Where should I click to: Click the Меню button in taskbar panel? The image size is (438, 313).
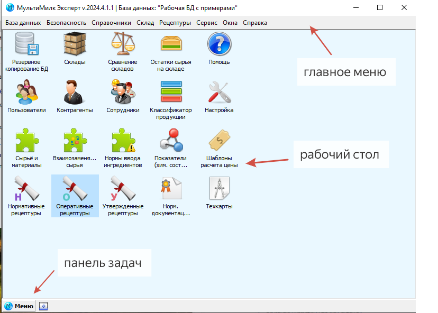click(x=20, y=306)
